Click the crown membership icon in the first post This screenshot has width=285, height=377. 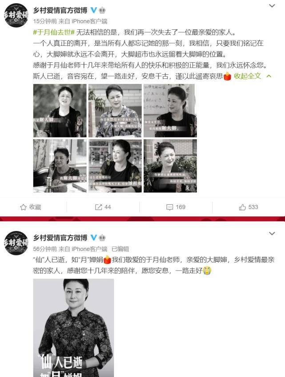pos(102,10)
